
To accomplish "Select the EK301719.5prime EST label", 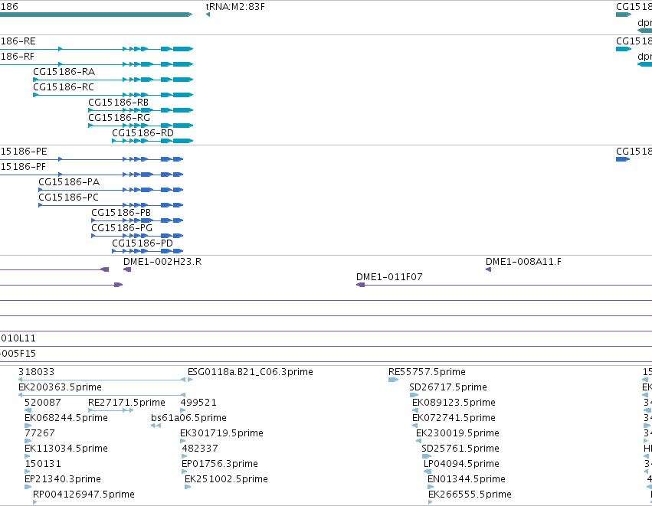I will tap(221, 433).
